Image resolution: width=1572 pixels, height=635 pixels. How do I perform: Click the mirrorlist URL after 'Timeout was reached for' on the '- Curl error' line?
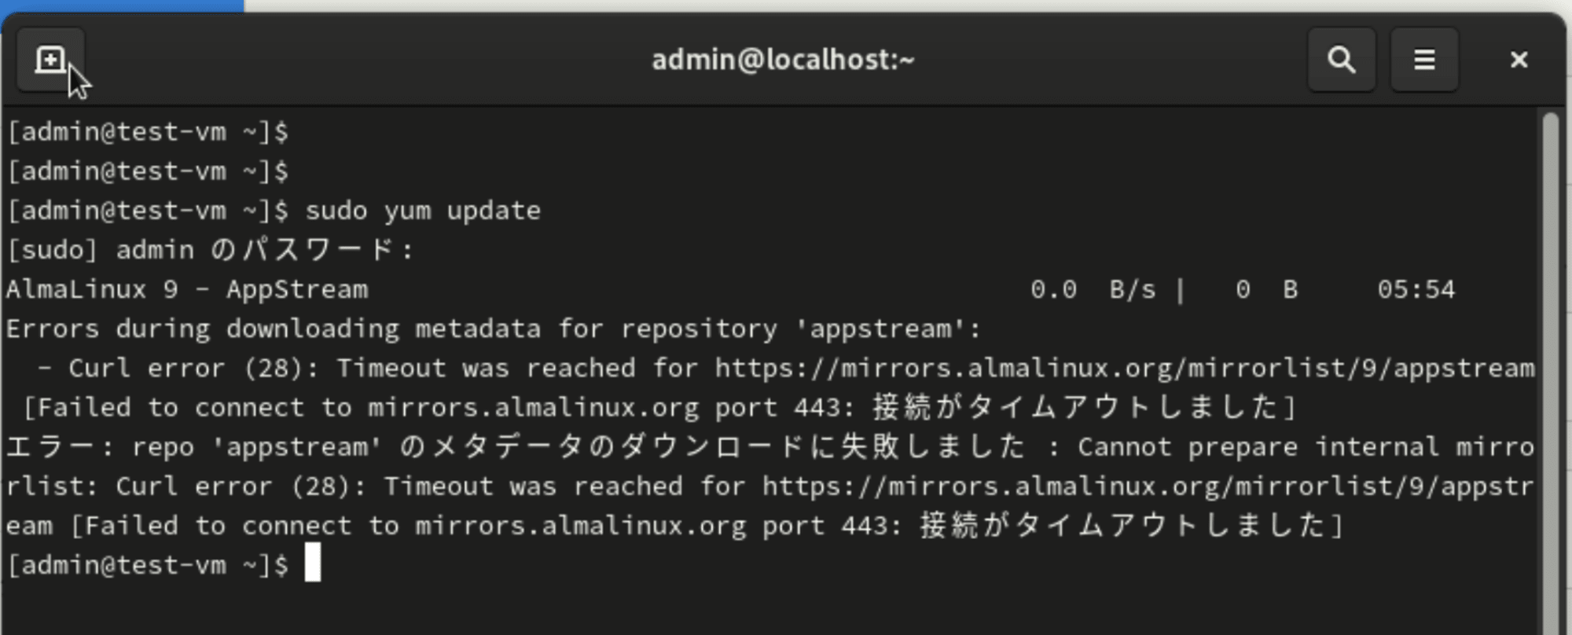click(1125, 369)
